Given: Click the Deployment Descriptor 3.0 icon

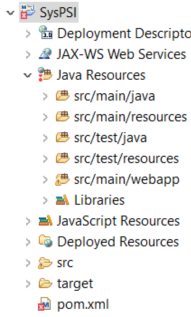Looking at the screenshot, I should coord(46,32).
